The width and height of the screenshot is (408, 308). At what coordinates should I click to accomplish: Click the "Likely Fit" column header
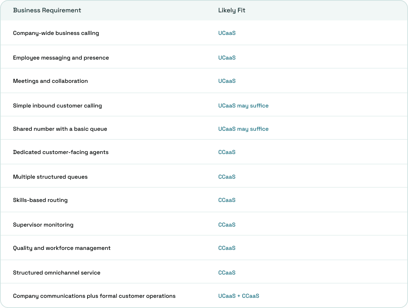(x=232, y=11)
